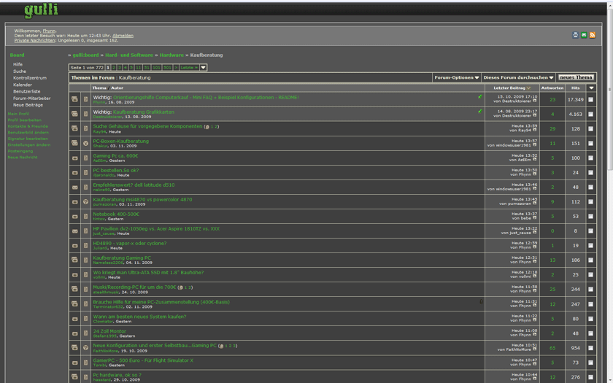Click thread status icon for Orientierungshilfe Computerkauf
Screen dimensions: 613x383
(74, 100)
